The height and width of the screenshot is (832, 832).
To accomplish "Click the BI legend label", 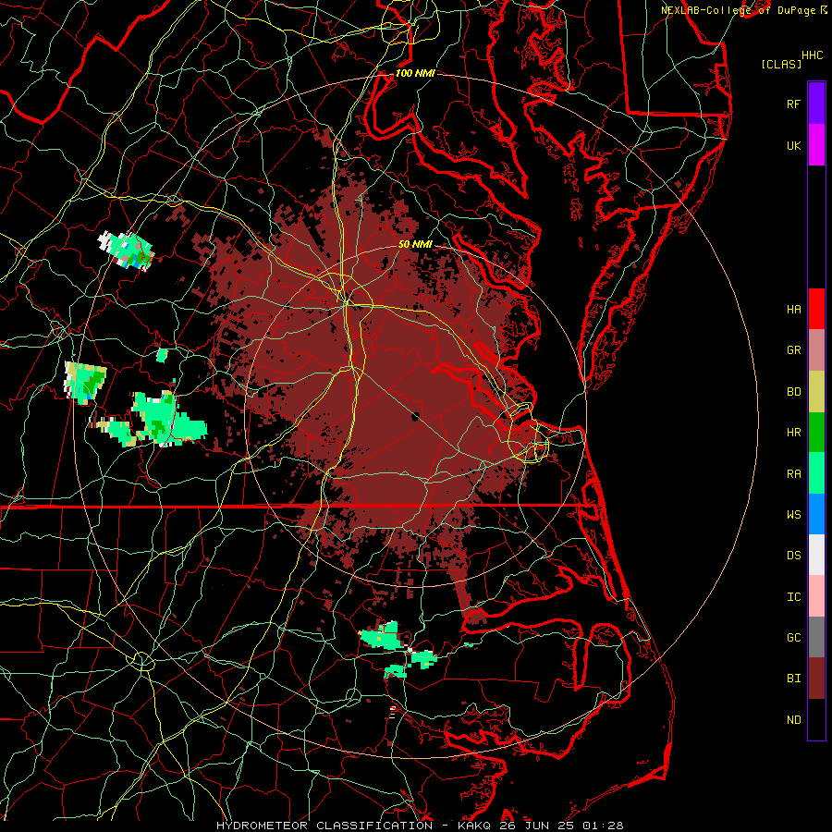I will tap(793, 679).
